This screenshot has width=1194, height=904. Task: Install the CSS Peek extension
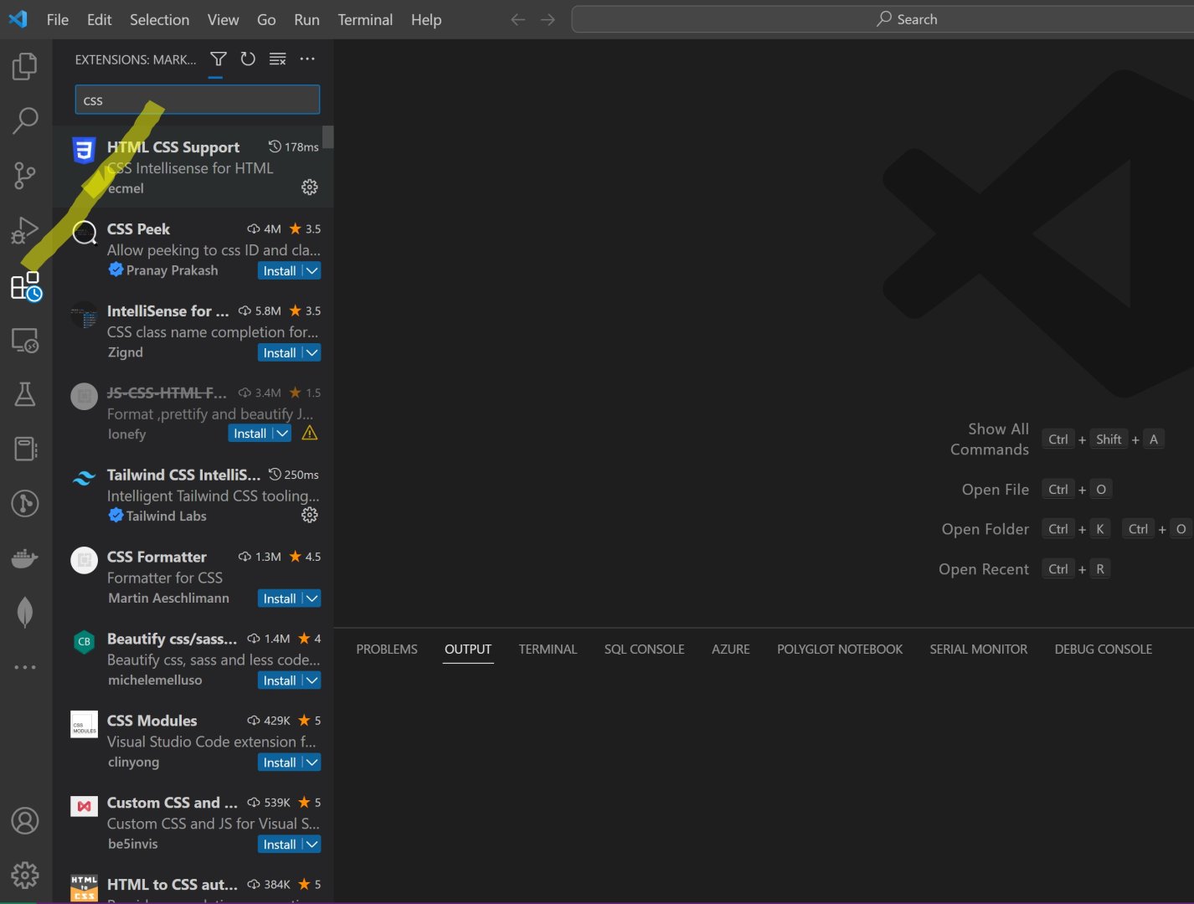[280, 271]
